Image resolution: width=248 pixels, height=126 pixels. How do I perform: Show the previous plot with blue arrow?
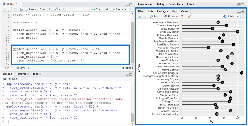point(139,17)
